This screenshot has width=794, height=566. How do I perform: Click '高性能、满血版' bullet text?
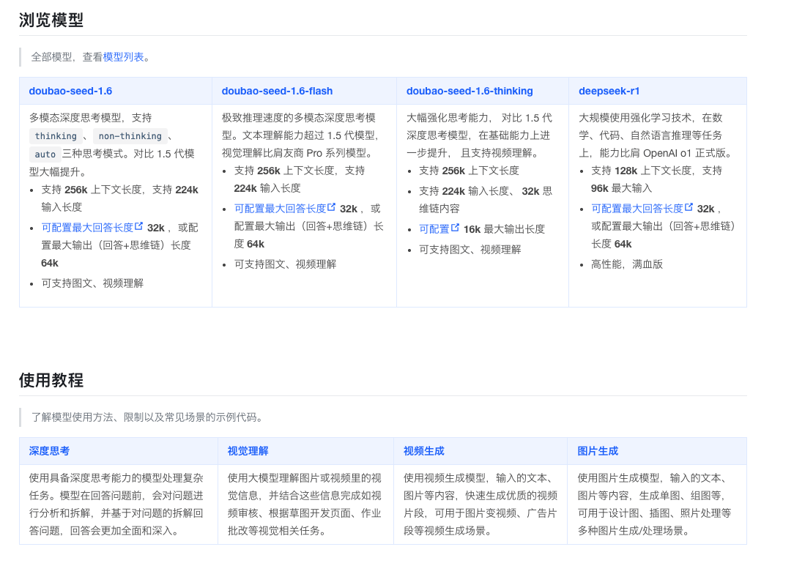627,264
